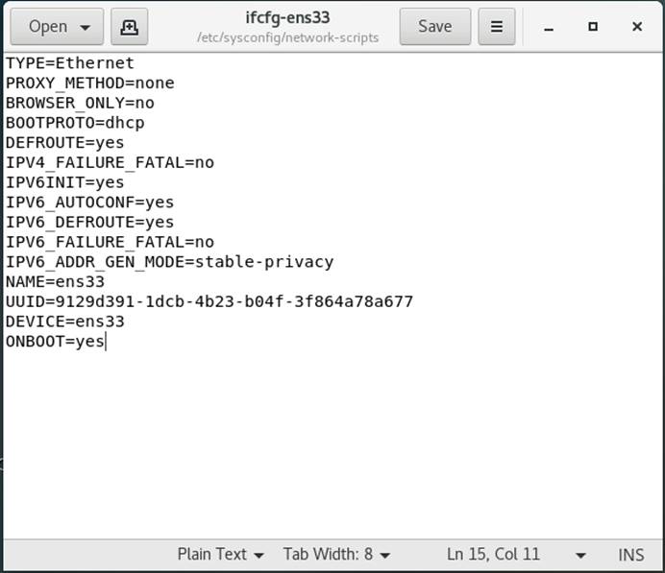Save the ifcfg-ens33 file
The height and width of the screenshot is (573, 665).
tap(434, 27)
